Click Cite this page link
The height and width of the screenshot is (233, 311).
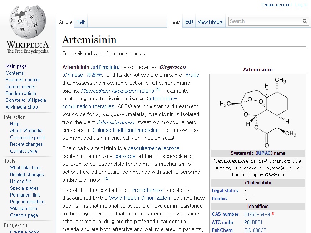coord(24,215)
